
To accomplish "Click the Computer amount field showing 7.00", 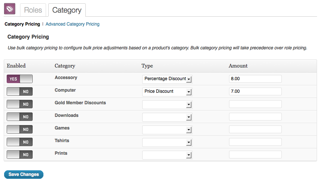I will pyautogui.click(x=255, y=91).
